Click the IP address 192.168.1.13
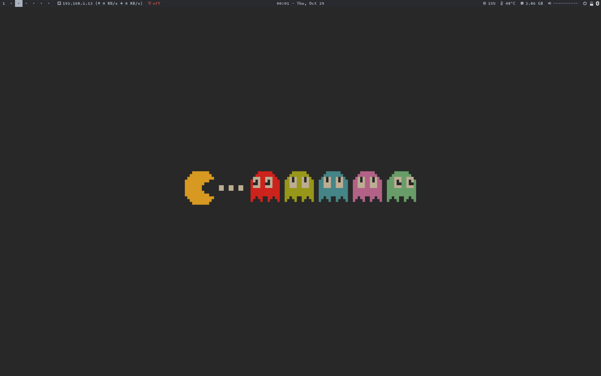Screen dimensions: 601x376 pyautogui.click(x=78, y=3)
